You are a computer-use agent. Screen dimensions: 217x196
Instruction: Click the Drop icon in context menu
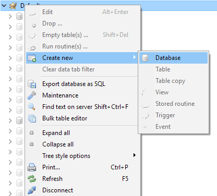[x=34, y=26]
